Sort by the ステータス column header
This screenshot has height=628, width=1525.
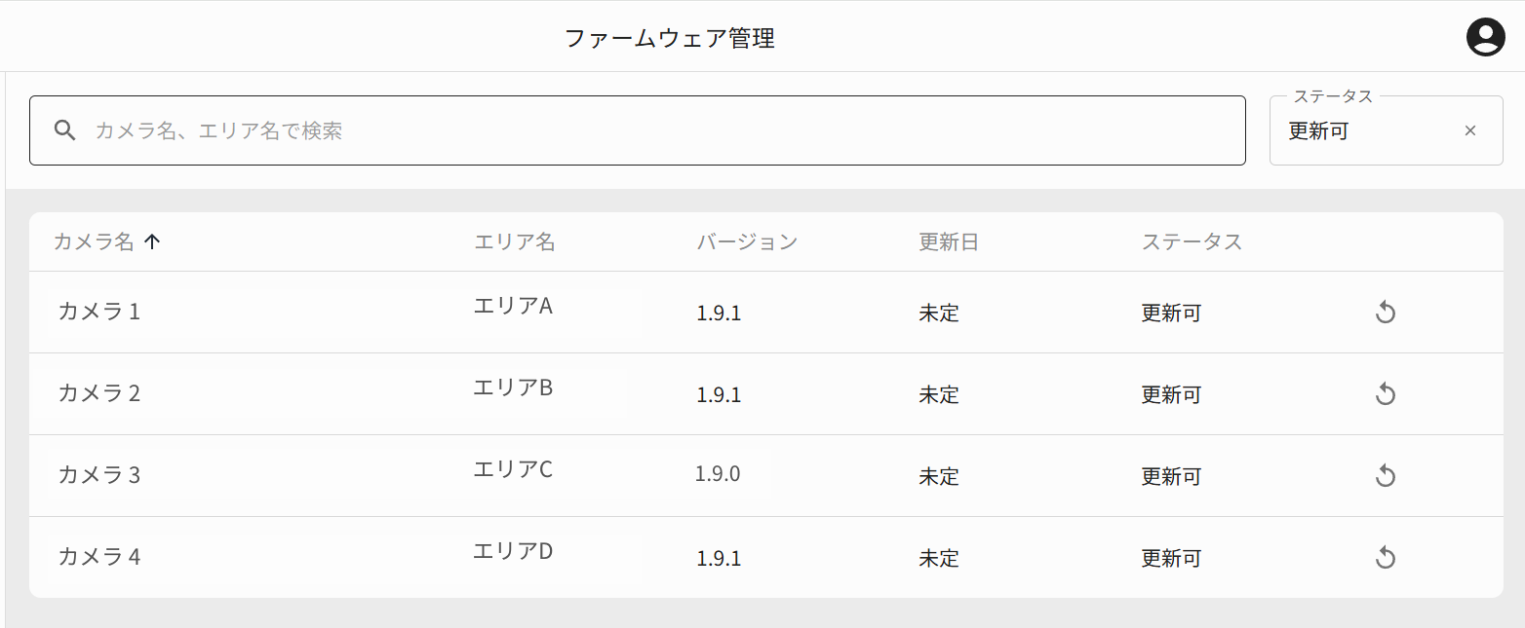click(x=1192, y=242)
